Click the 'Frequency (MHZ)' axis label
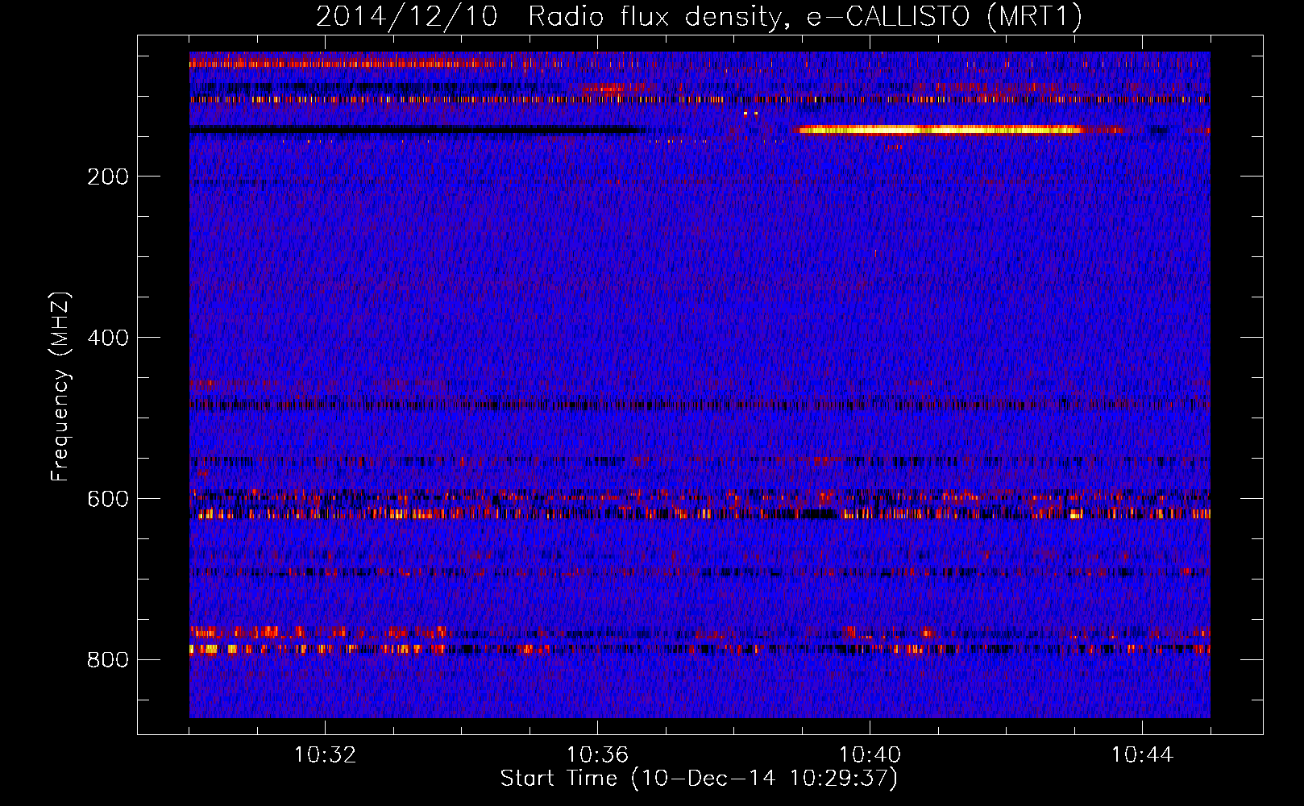1304x806 pixels. [x=60, y=387]
